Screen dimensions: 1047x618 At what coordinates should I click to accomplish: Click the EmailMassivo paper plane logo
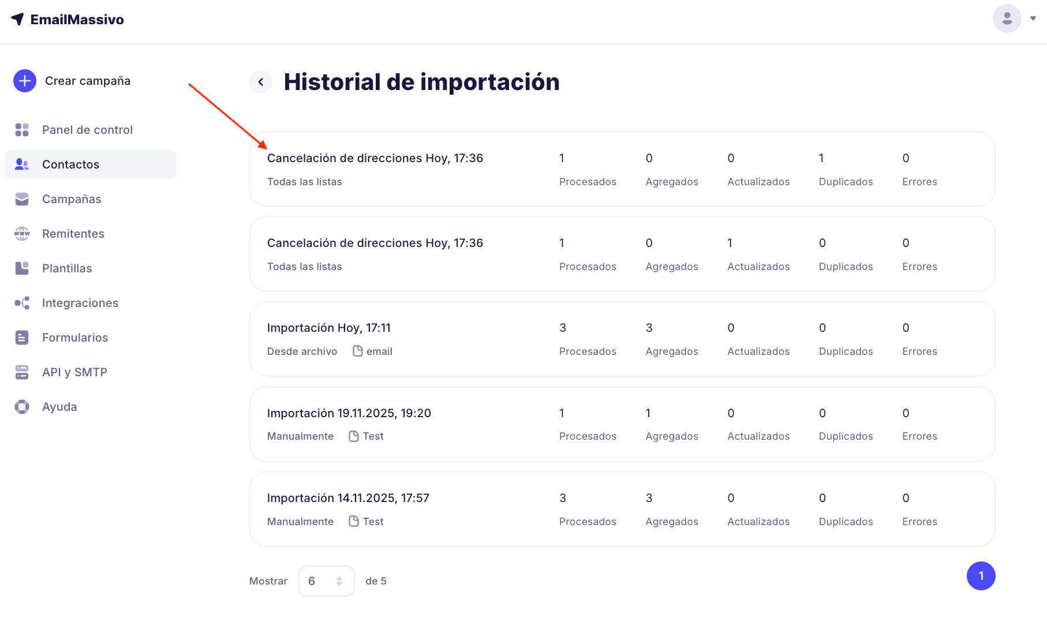pos(17,19)
